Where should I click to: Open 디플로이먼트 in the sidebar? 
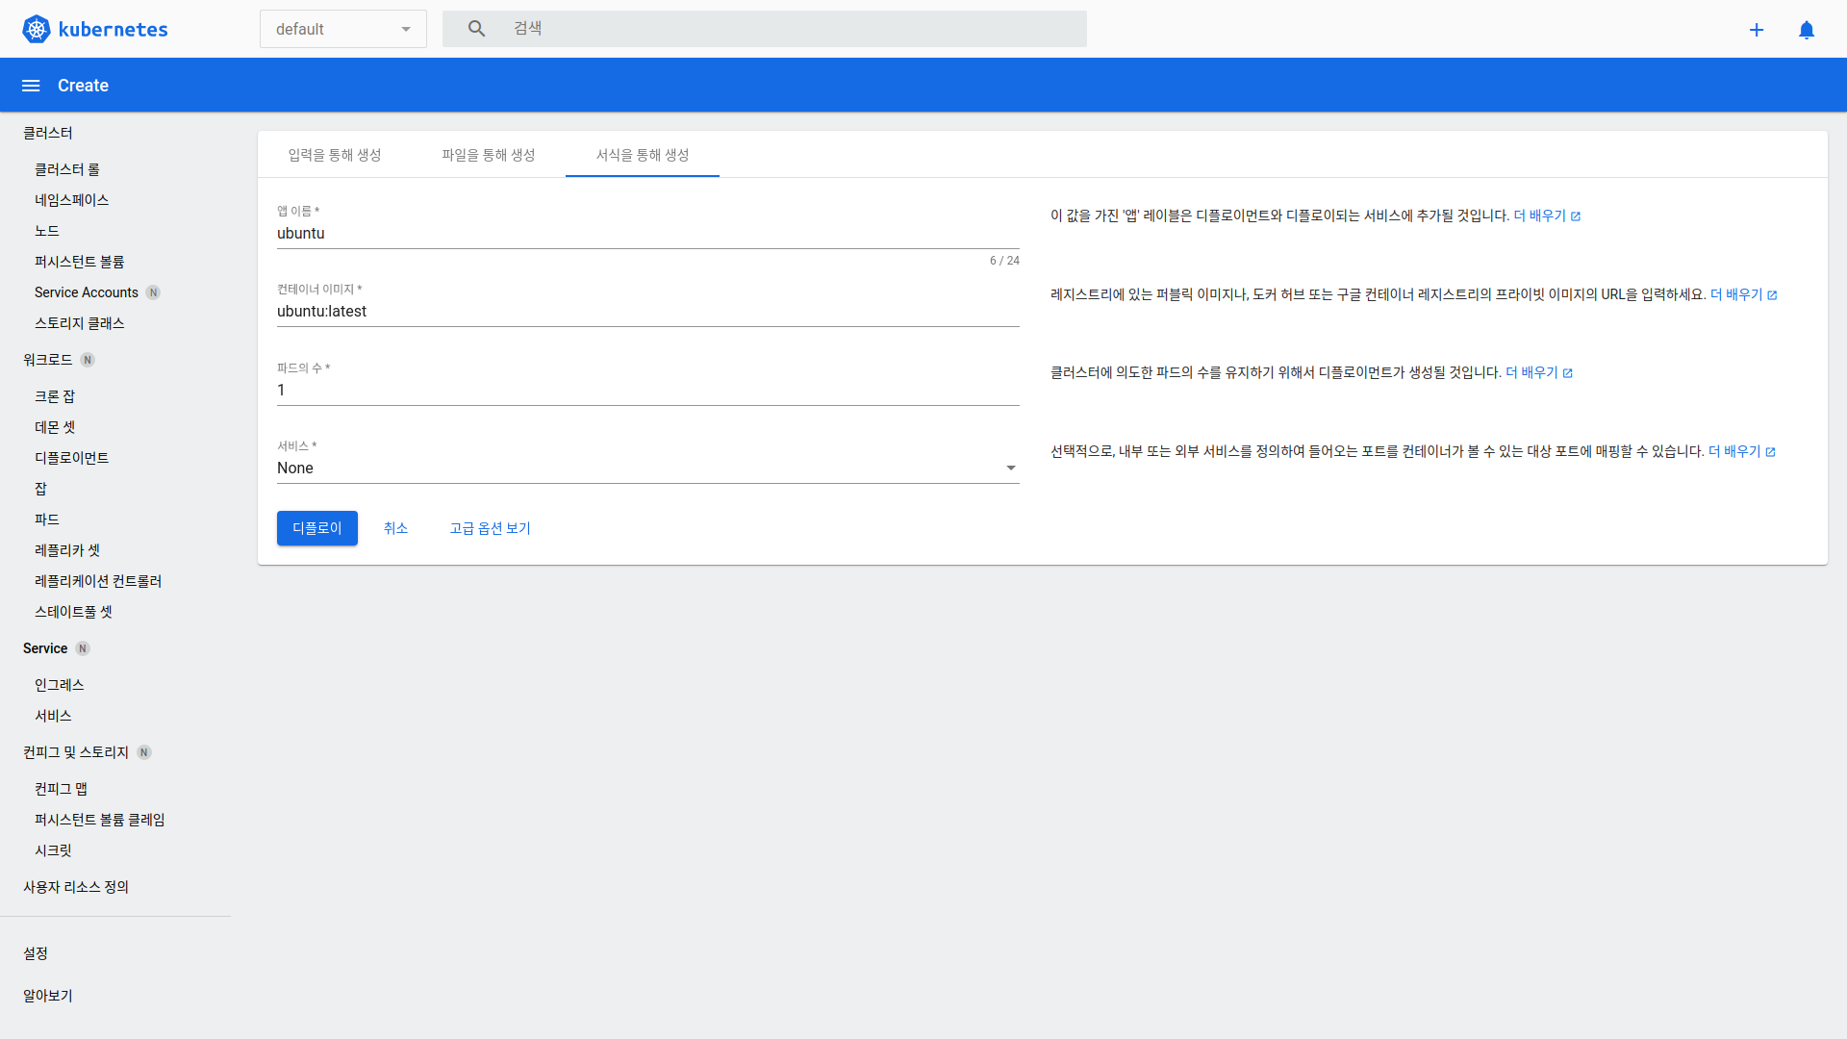[72, 458]
